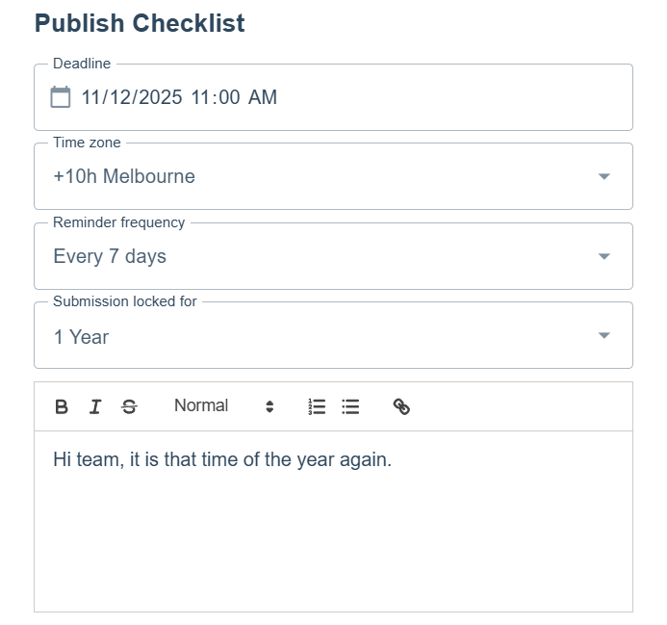Image resolution: width=667 pixels, height=625 pixels.
Task: Click the Publish Checklist heading
Action: [140, 23]
